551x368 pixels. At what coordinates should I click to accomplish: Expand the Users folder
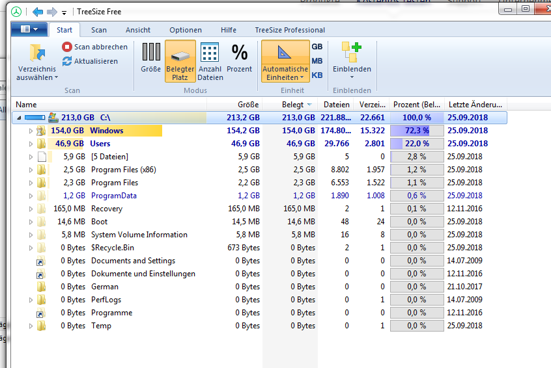click(x=31, y=144)
